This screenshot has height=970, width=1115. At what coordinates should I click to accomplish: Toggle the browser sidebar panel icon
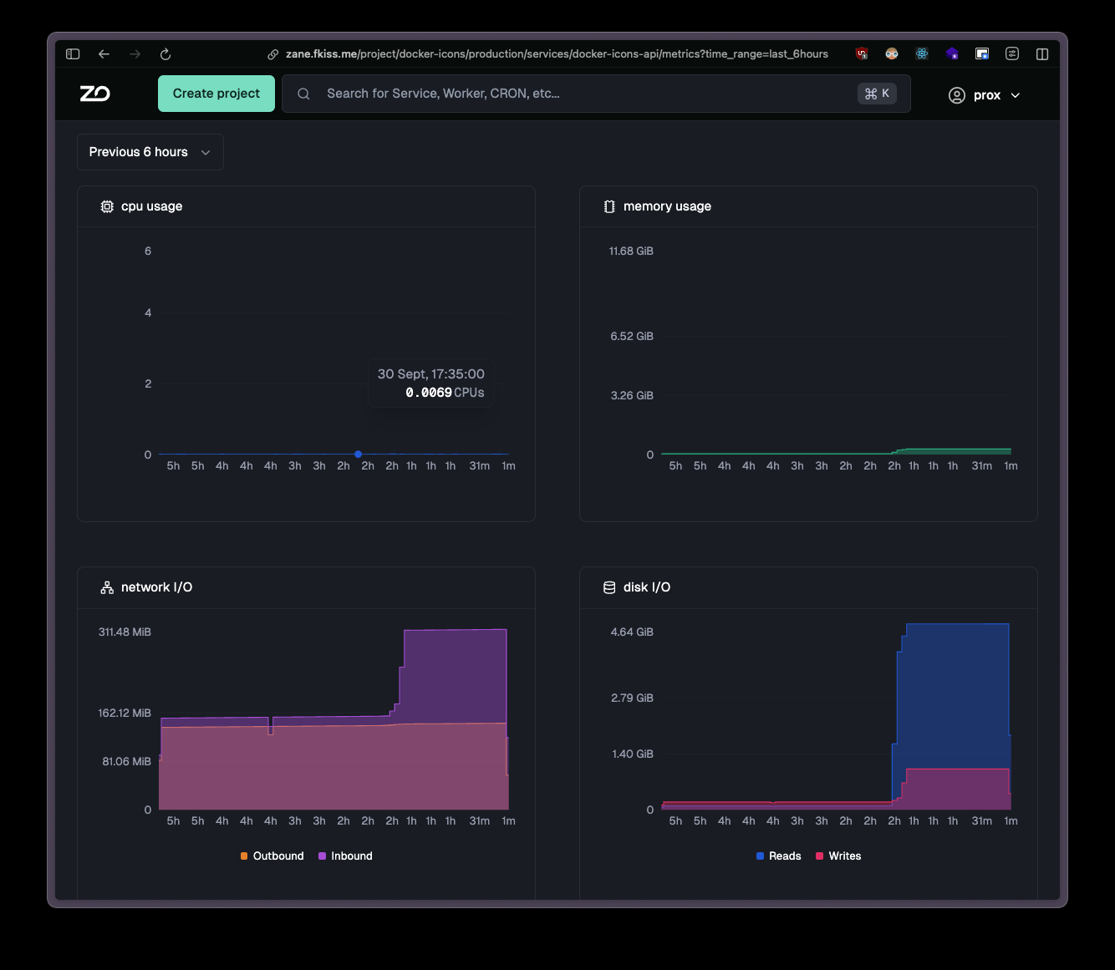click(73, 53)
